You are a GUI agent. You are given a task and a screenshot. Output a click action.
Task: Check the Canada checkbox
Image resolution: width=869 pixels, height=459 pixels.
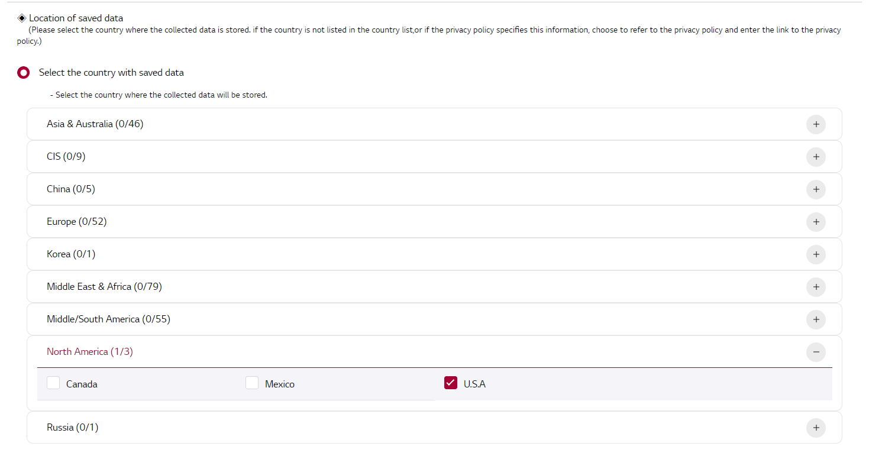coord(53,383)
